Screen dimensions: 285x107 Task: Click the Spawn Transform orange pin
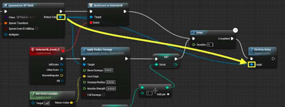point(6,23)
